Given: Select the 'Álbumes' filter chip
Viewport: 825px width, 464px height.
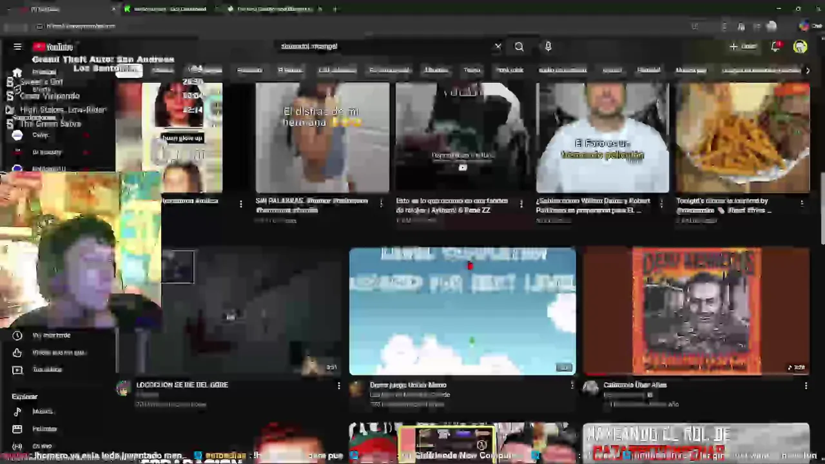Looking at the screenshot, I should pos(436,70).
